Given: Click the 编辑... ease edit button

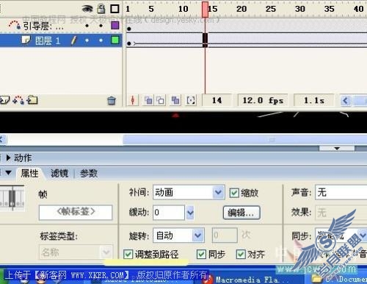Looking at the screenshot, I should 241,213.
